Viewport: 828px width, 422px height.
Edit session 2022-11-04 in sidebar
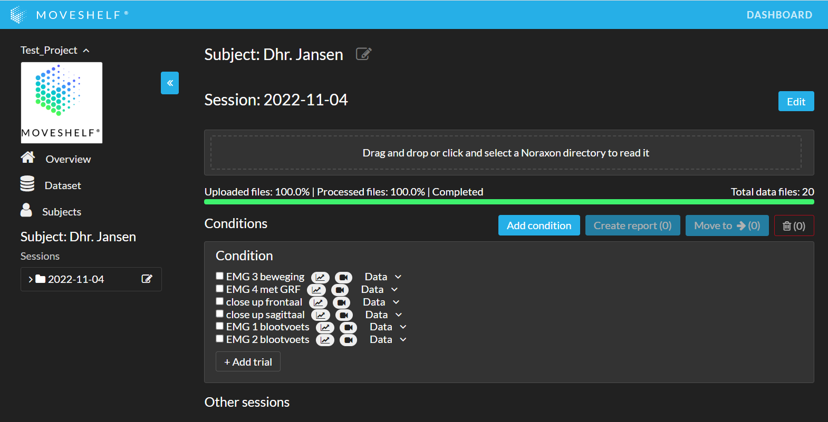tap(147, 279)
